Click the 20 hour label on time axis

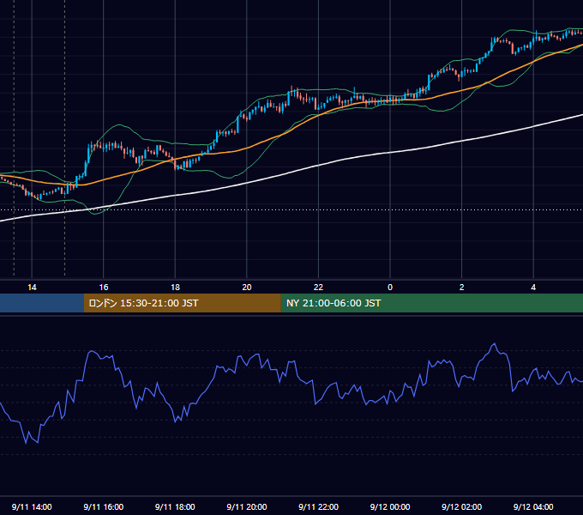(247, 288)
